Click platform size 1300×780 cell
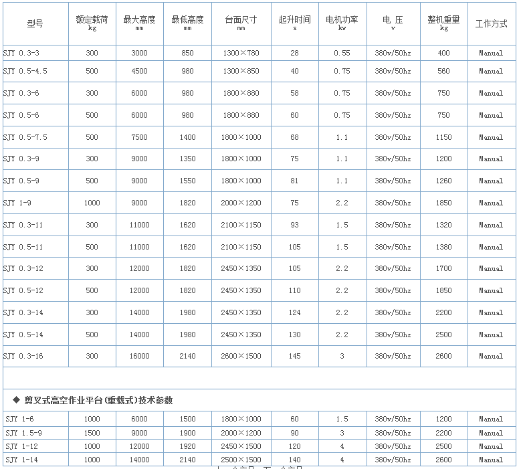Screen dimensions: 519x469 [241, 53]
